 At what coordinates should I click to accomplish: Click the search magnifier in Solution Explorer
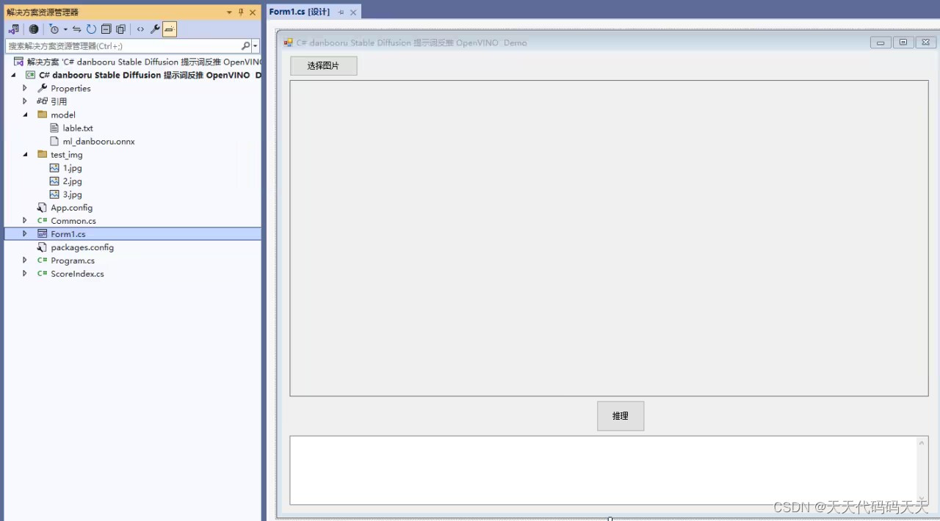[x=245, y=45]
